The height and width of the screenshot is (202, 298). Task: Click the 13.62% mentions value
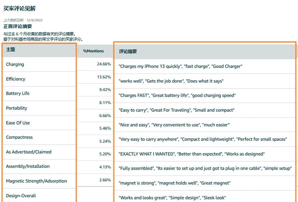pos(104,77)
